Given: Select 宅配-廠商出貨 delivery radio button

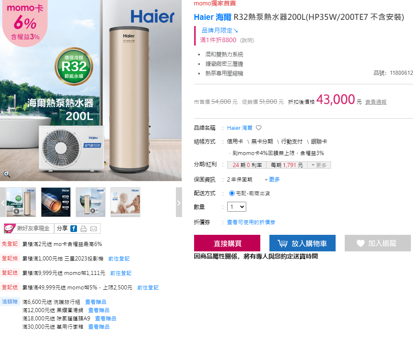Looking at the screenshot, I should [x=232, y=193].
